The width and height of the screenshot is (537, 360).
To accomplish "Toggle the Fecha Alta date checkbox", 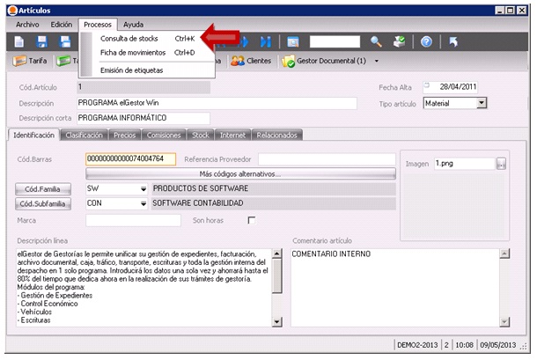I will [427, 86].
